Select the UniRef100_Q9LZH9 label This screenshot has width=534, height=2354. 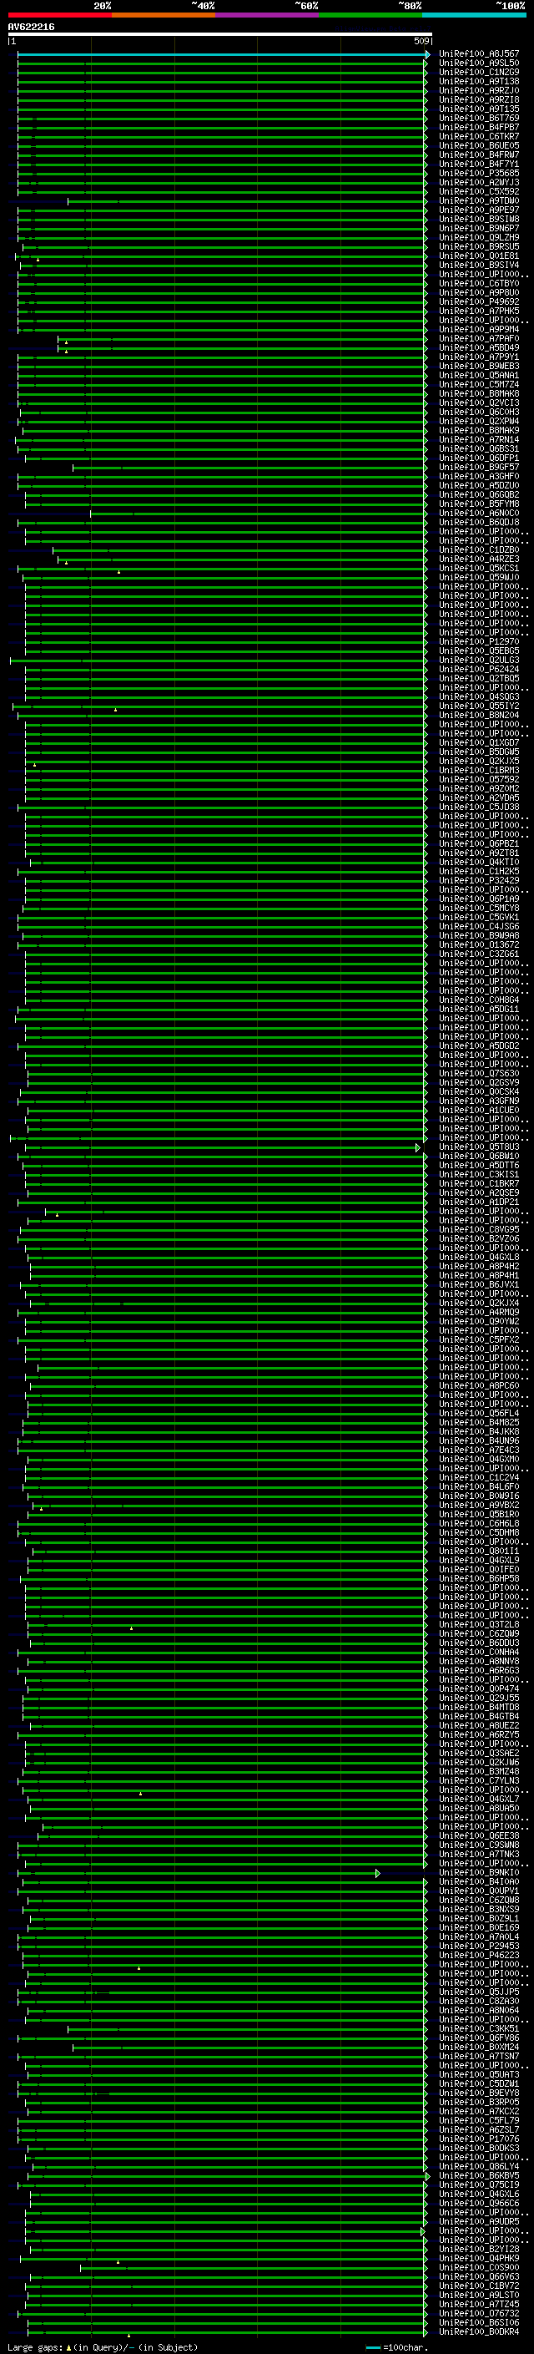478,238
